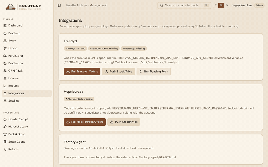The height and width of the screenshot is (167, 268).
Task: Open Settings from the sidebar
Action: click(x=27, y=101)
